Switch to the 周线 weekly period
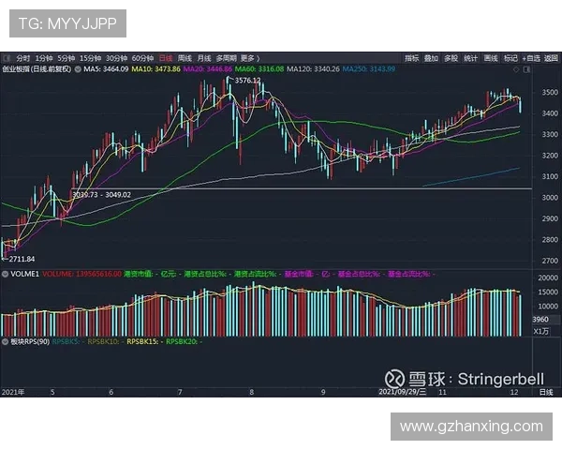The width and height of the screenshot is (562, 450). [185, 57]
